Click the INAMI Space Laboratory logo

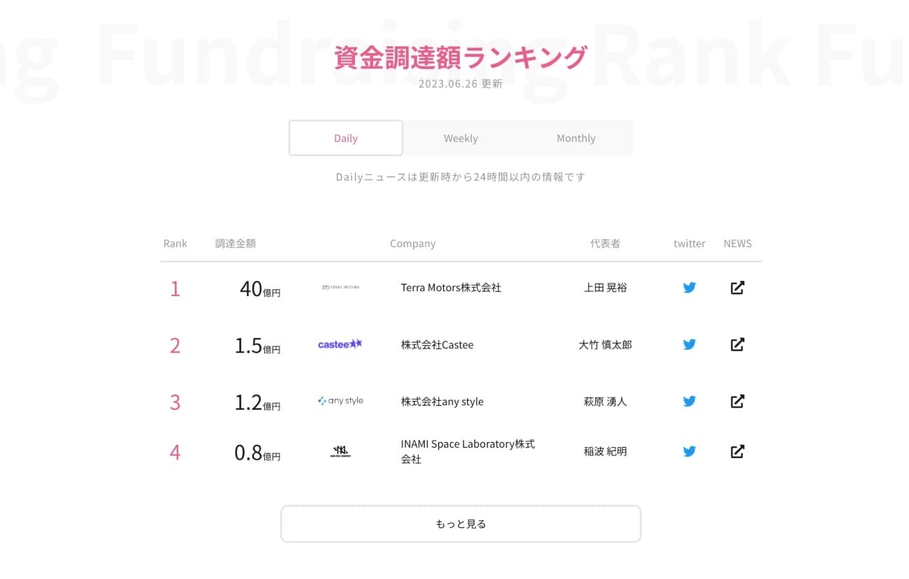[x=340, y=452]
